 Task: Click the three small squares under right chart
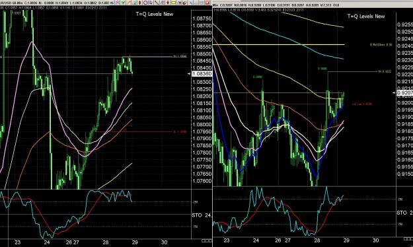(x=408, y=238)
